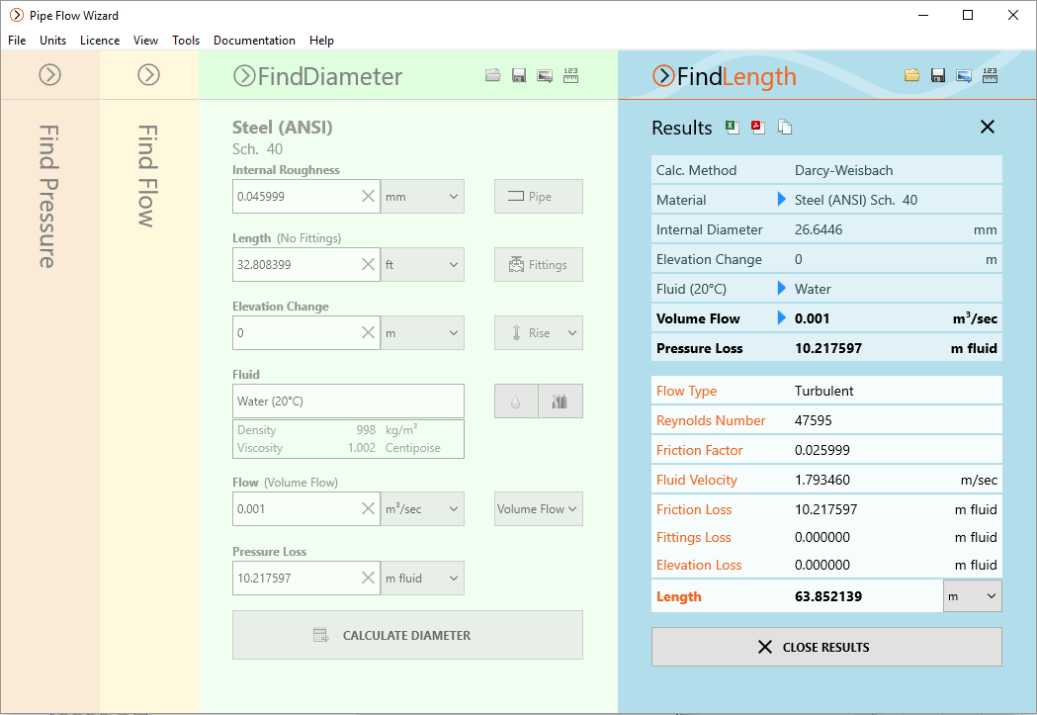Click the decimal places 123 icon in FindLength header
Image resolution: width=1037 pixels, height=715 pixels.
click(991, 75)
